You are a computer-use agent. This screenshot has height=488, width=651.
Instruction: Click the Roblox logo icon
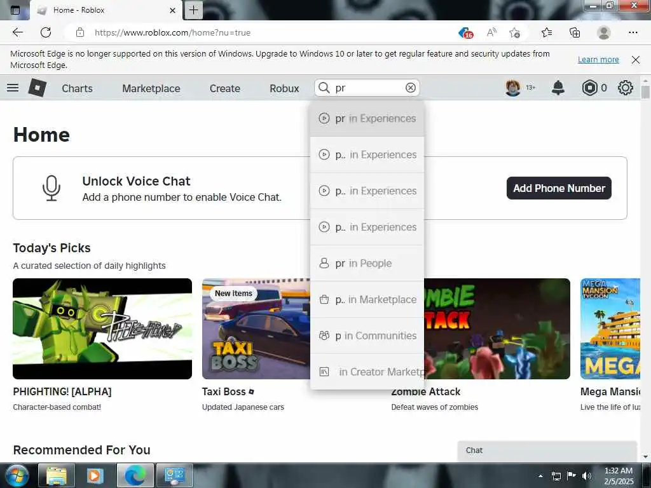(38, 88)
